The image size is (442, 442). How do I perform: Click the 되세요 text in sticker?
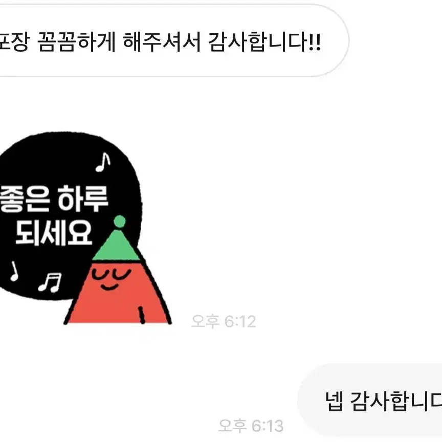tap(54, 233)
